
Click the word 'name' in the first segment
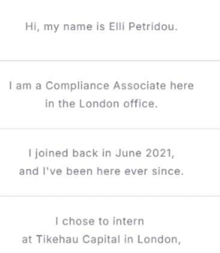point(78,27)
